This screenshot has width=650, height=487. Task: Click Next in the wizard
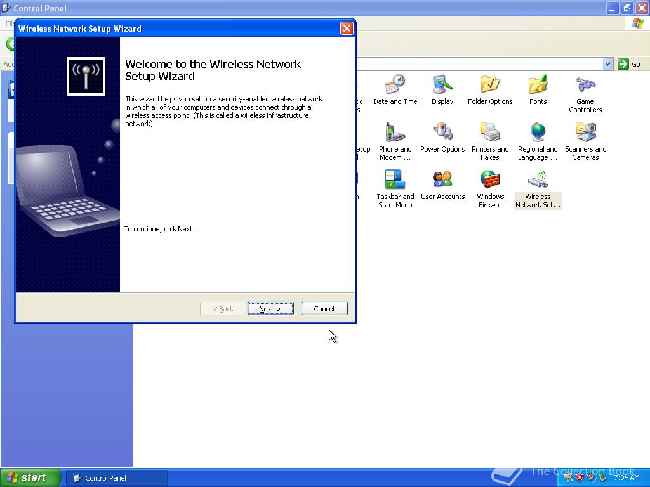(x=270, y=309)
